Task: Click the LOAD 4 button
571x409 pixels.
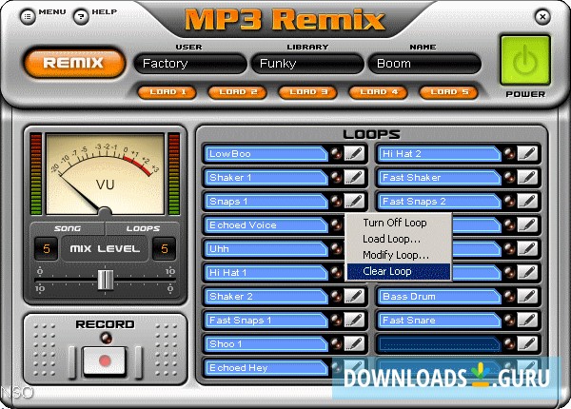Action: click(379, 92)
